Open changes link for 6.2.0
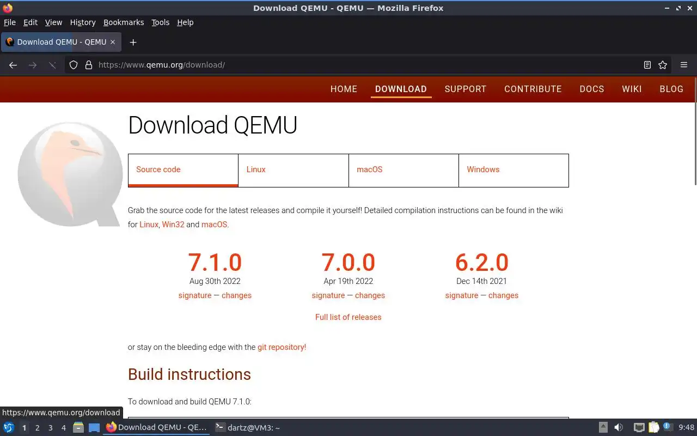 (x=503, y=295)
